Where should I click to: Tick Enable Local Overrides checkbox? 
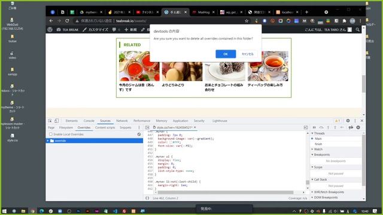(51, 134)
